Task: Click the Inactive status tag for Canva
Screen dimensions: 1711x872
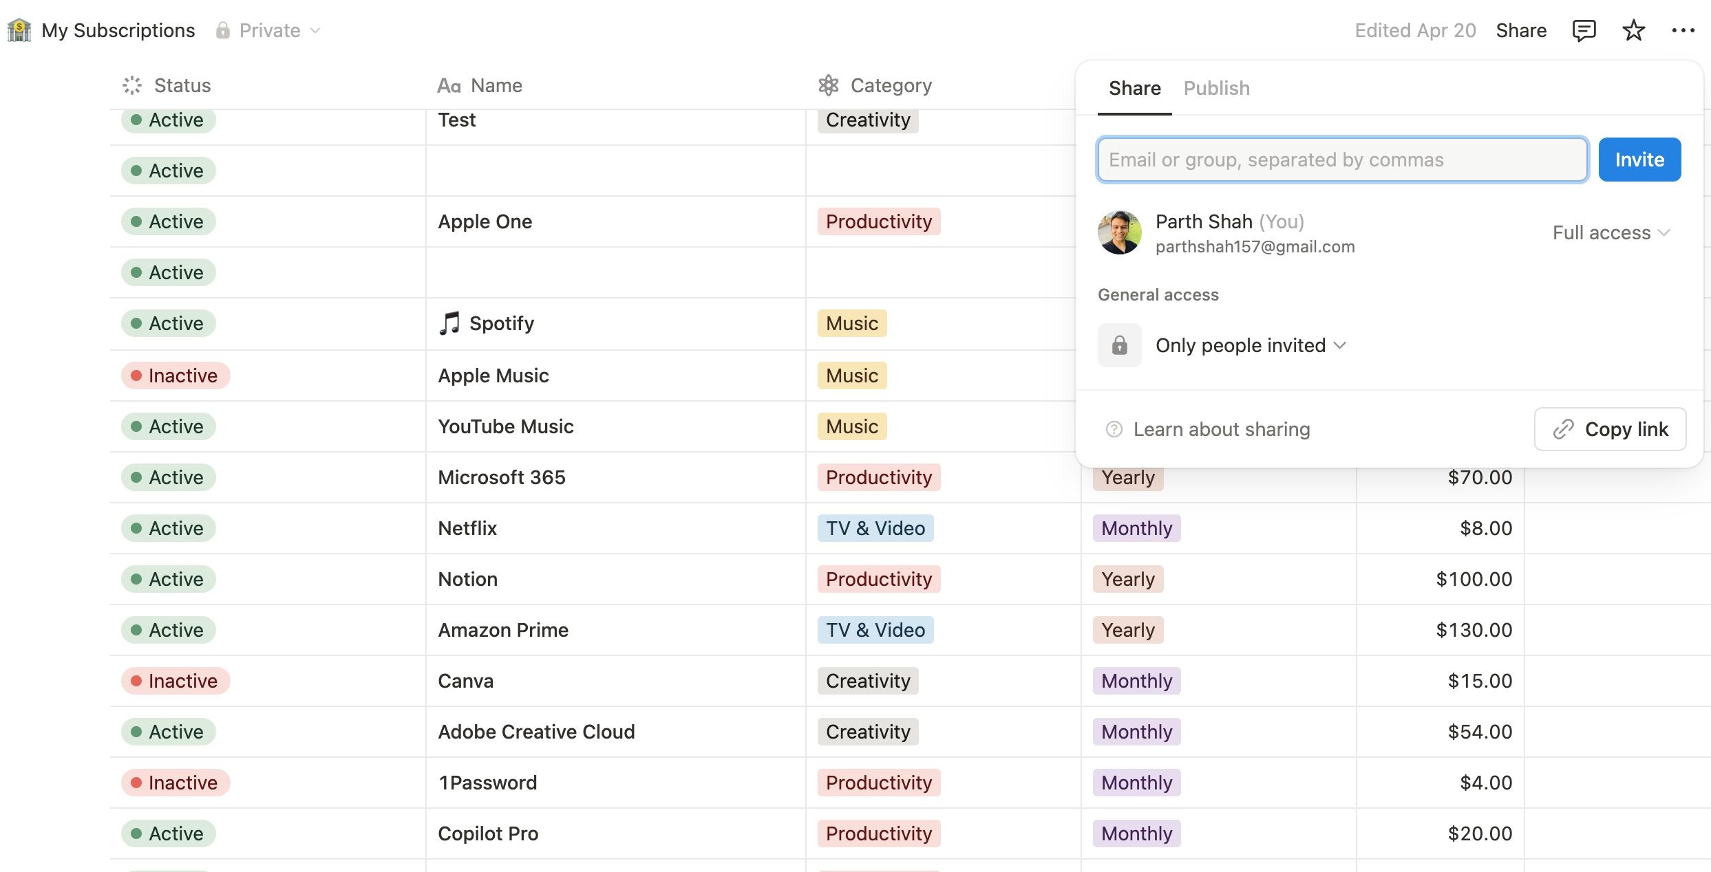Action: (x=176, y=681)
